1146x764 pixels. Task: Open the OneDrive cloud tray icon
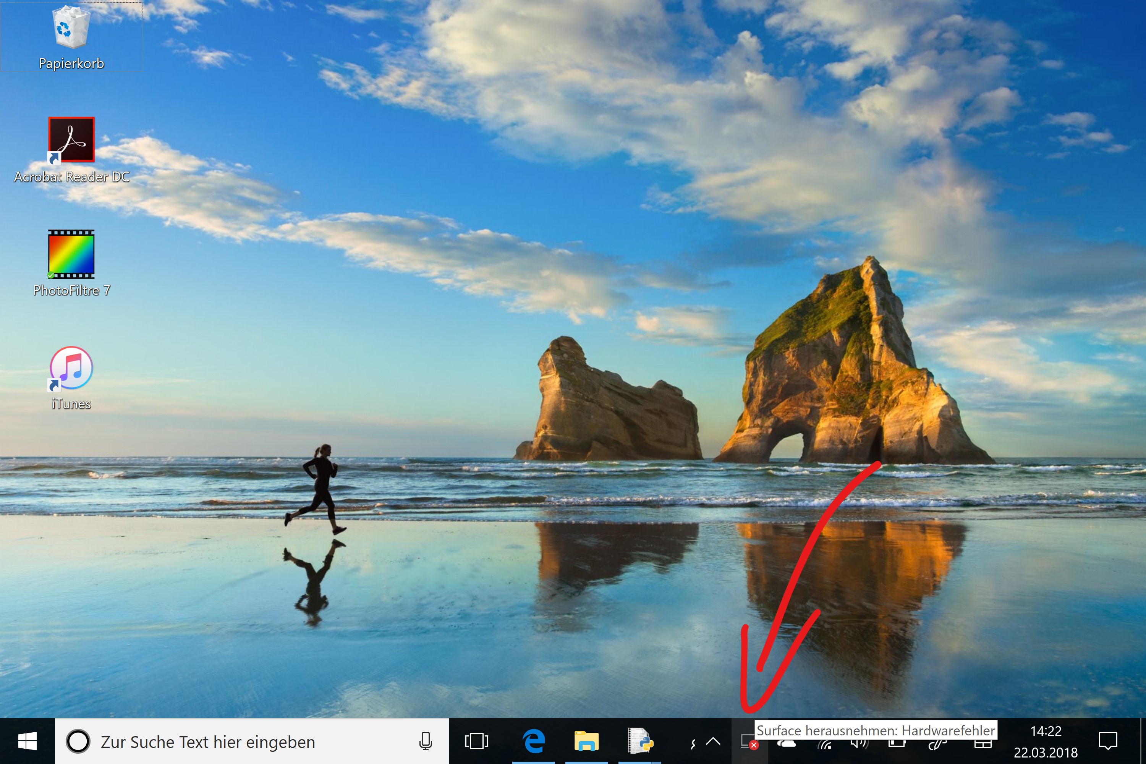[787, 743]
